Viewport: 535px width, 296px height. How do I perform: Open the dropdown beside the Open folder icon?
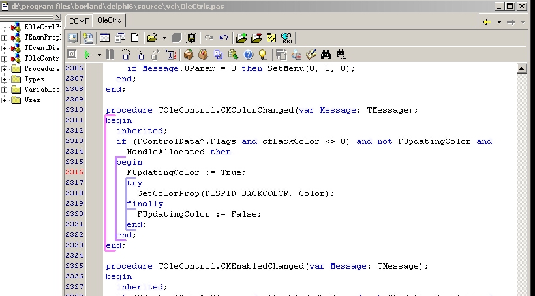tap(164, 38)
